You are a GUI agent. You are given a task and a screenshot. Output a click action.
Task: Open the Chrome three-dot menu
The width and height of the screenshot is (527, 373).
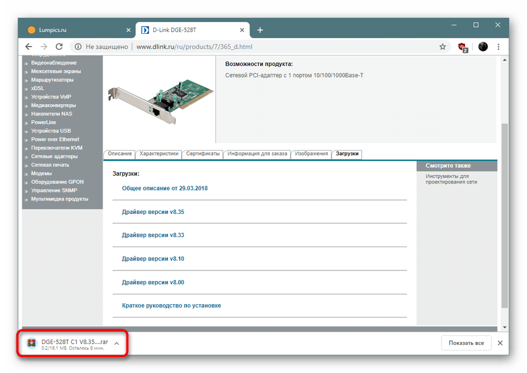pyautogui.click(x=499, y=47)
